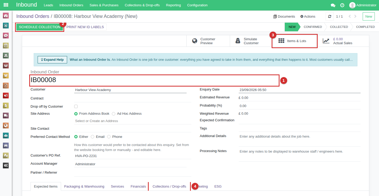Click the Inbound Orders breadcrumb link

pyautogui.click(x=33, y=16)
